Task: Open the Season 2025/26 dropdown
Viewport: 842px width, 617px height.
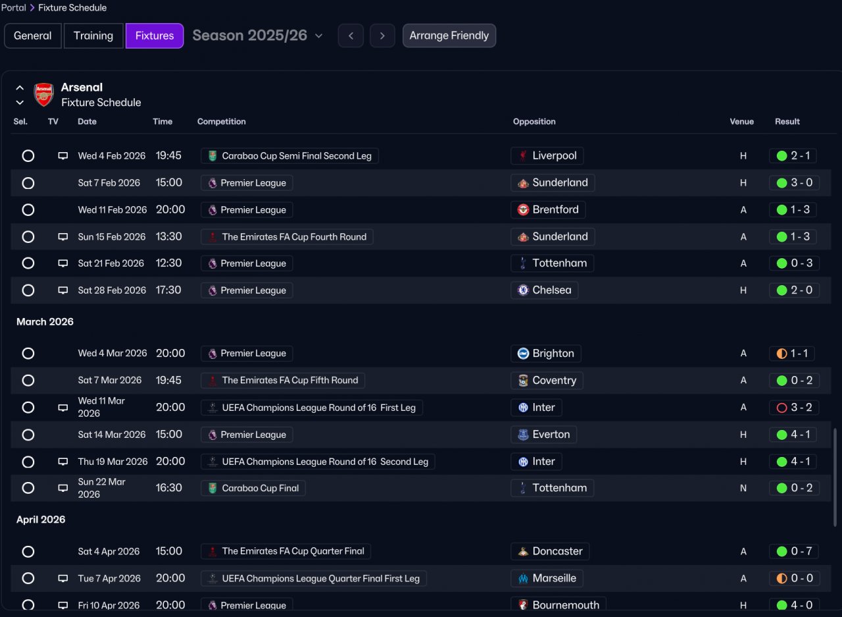Action: click(x=257, y=36)
